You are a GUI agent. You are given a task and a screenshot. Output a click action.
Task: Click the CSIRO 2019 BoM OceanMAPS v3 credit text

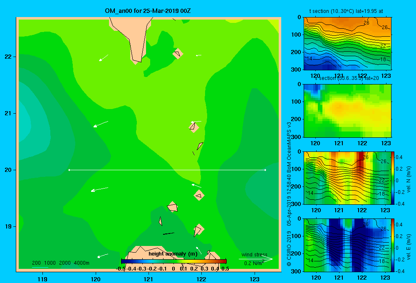(x=289, y=194)
